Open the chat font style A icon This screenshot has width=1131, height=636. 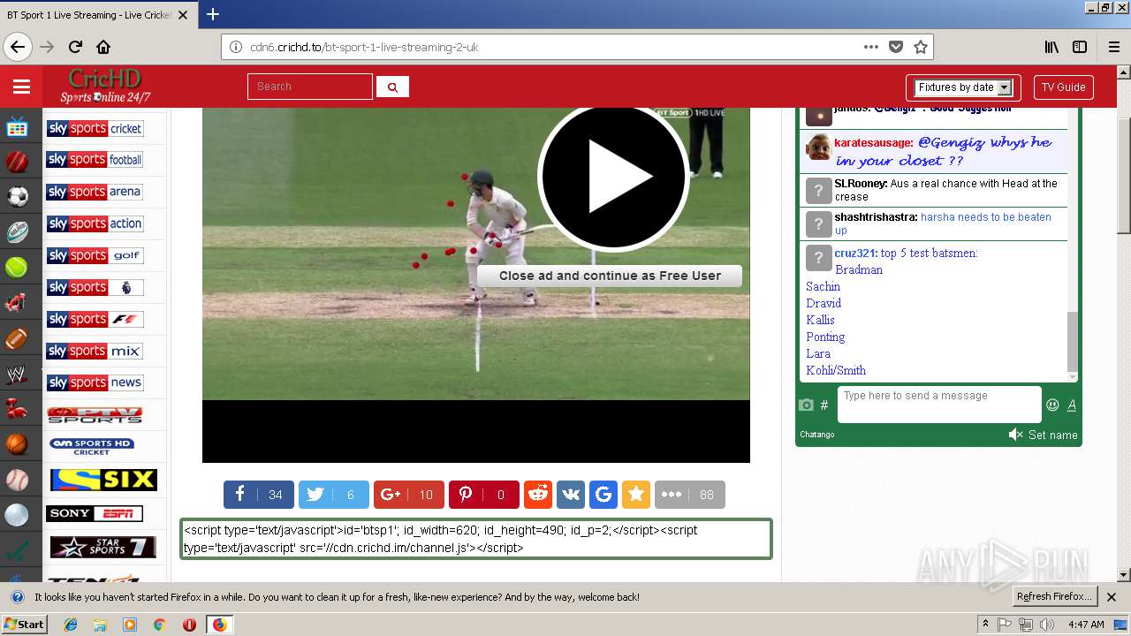(x=1072, y=405)
